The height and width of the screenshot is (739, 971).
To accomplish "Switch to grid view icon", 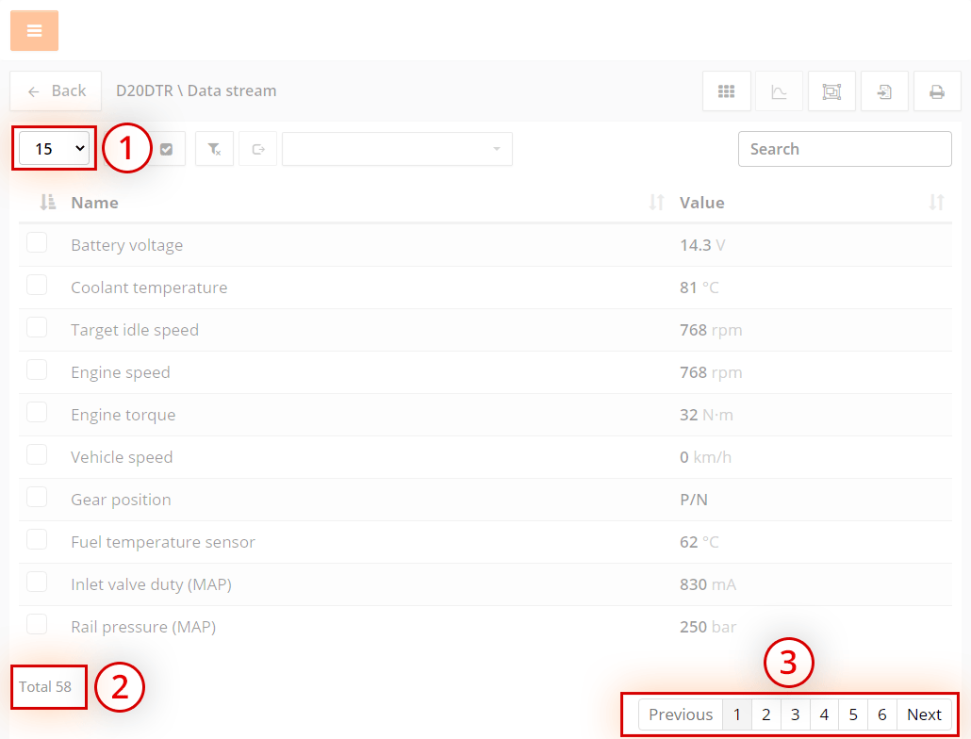I will (726, 91).
